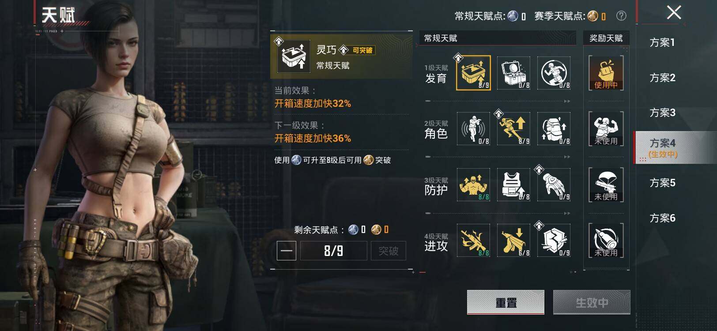
Task: Toggle the 使用中 reward talent slot
Action: [x=606, y=73]
